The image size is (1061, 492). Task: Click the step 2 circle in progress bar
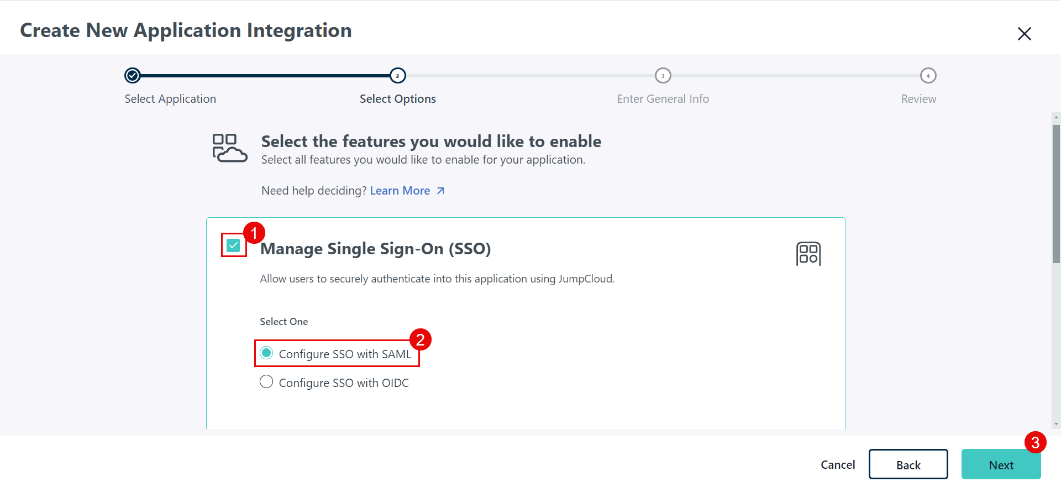tap(398, 75)
